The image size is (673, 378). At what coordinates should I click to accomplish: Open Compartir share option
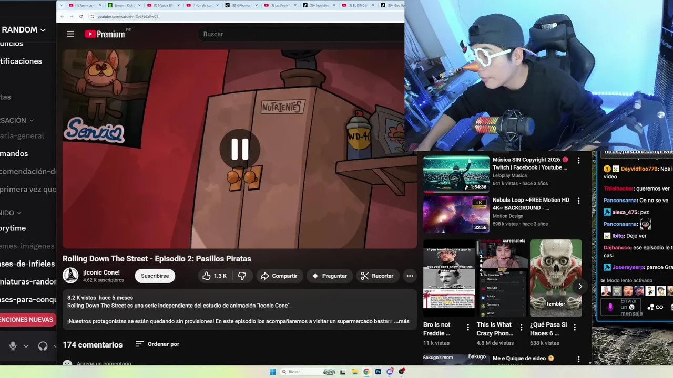(x=279, y=276)
